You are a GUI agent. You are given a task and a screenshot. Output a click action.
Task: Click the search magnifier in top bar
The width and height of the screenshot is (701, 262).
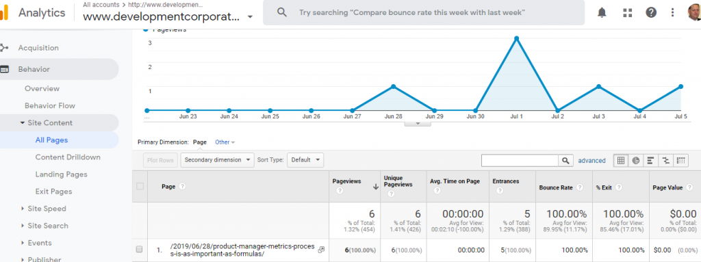(x=281, y=12)
